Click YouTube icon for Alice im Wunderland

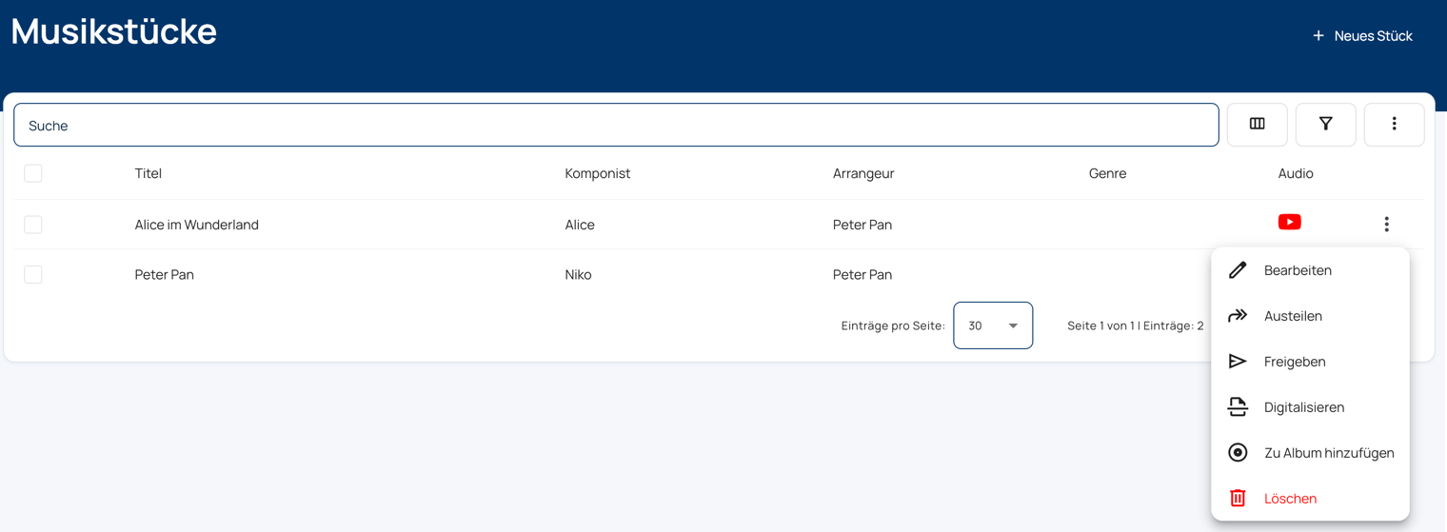tap(1289, 223)
